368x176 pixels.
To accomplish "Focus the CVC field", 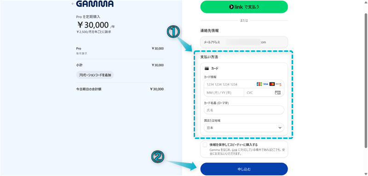I will (264, 93).
